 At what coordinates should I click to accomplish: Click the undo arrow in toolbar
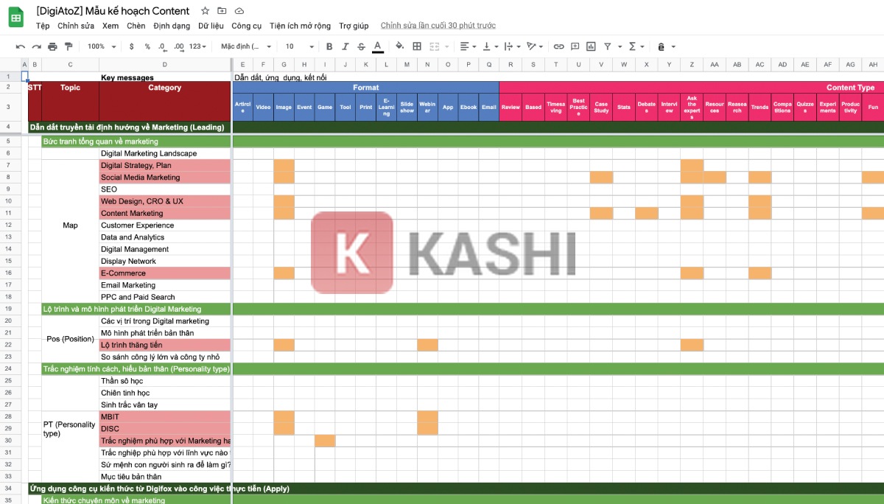tap(20, 46)
